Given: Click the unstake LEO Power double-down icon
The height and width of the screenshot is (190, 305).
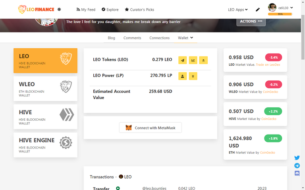Looking at the screenshot, I should (193, 76).
